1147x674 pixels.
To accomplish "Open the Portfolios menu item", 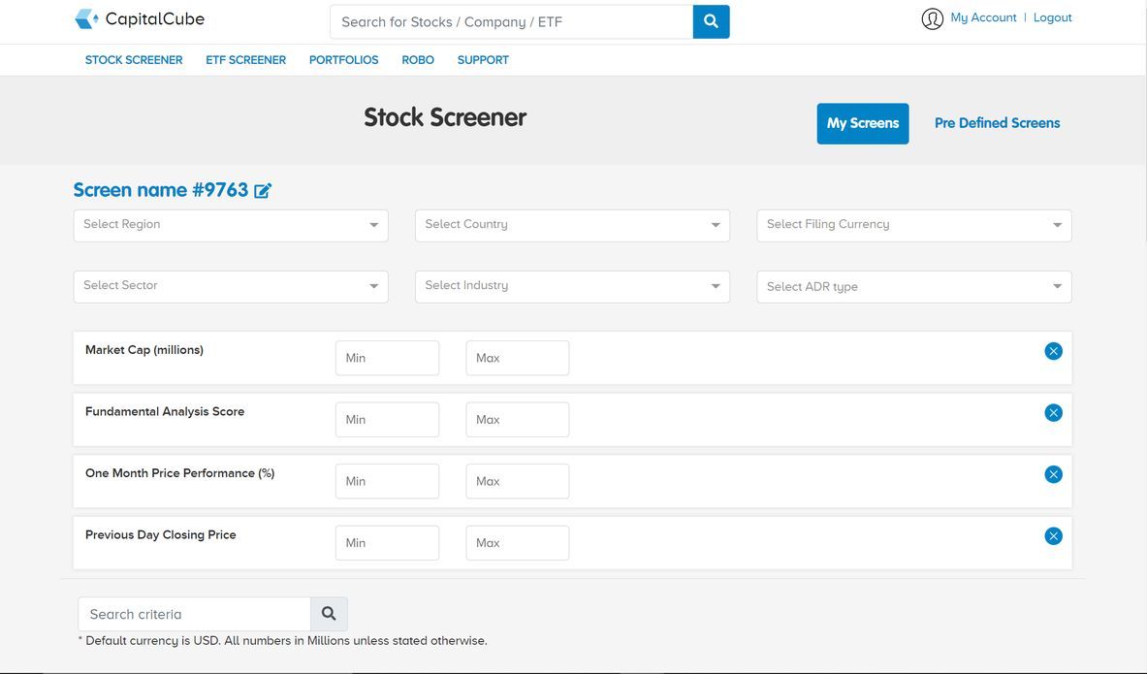I will [343, 60].
